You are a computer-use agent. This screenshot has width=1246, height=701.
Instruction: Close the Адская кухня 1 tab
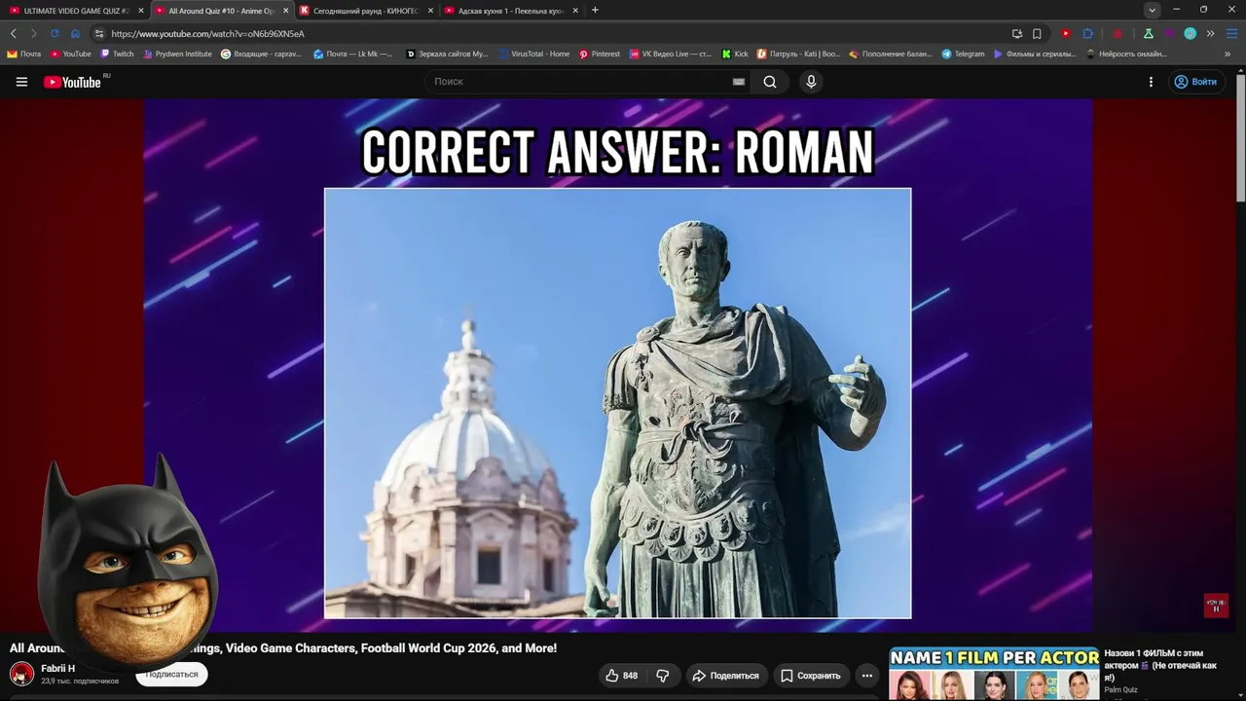tap(575, 11)
